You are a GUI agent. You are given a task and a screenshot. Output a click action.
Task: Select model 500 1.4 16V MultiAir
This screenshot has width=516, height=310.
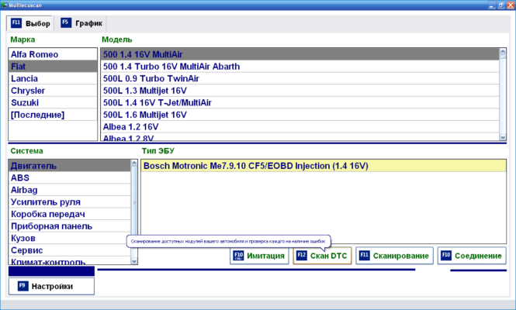(x=300, y=54)
